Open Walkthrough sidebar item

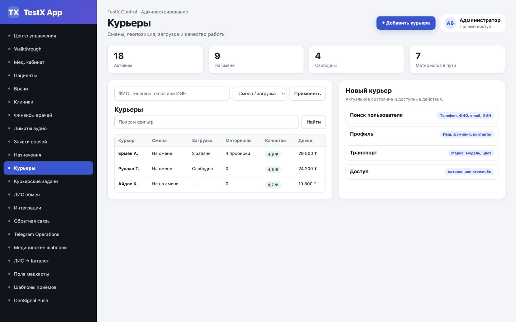point(48,49)
